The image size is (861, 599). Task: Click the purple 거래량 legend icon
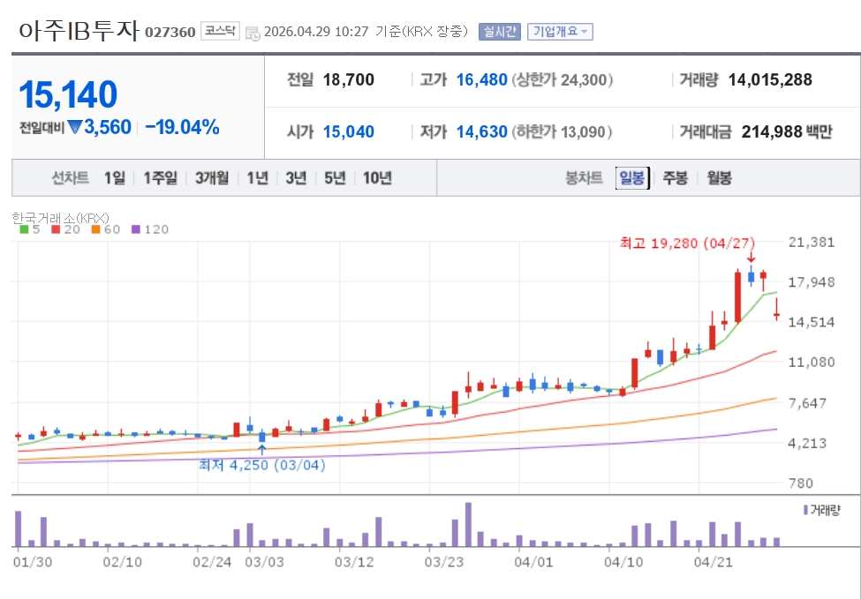(x=805, y=510)
